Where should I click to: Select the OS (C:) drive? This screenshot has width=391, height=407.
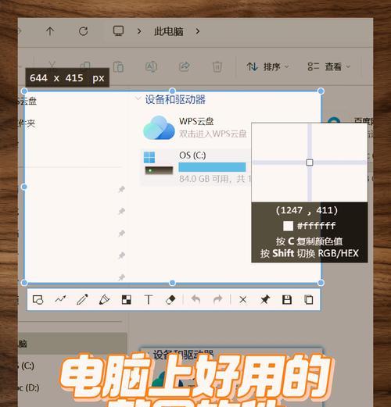pos(195,166)
